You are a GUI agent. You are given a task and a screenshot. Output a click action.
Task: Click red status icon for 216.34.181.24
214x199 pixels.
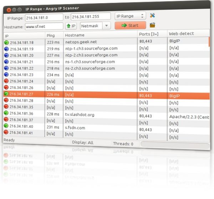point(6,81)
